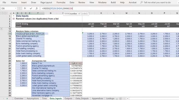179x100 pixels.
Task: Click 'number' argument in RANK tooltip
Action: pos(74,14)
